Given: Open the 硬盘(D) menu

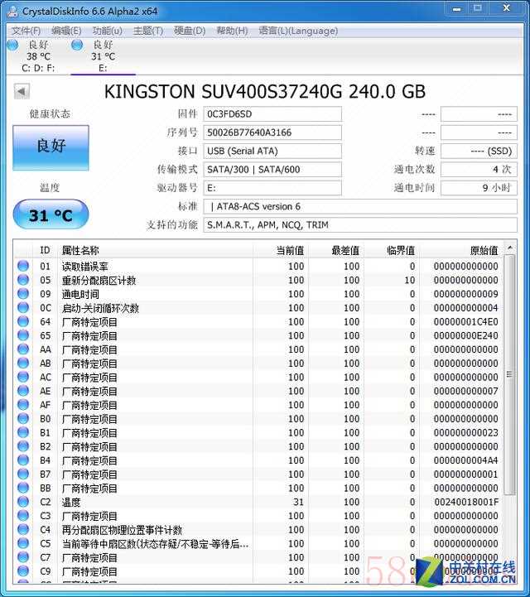Looking at the screenshot, I should coord(190,31).
